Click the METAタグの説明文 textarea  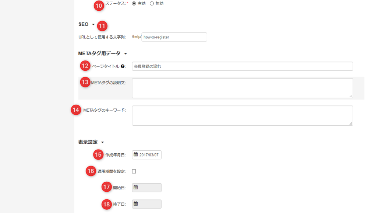[x=243, y=88]
